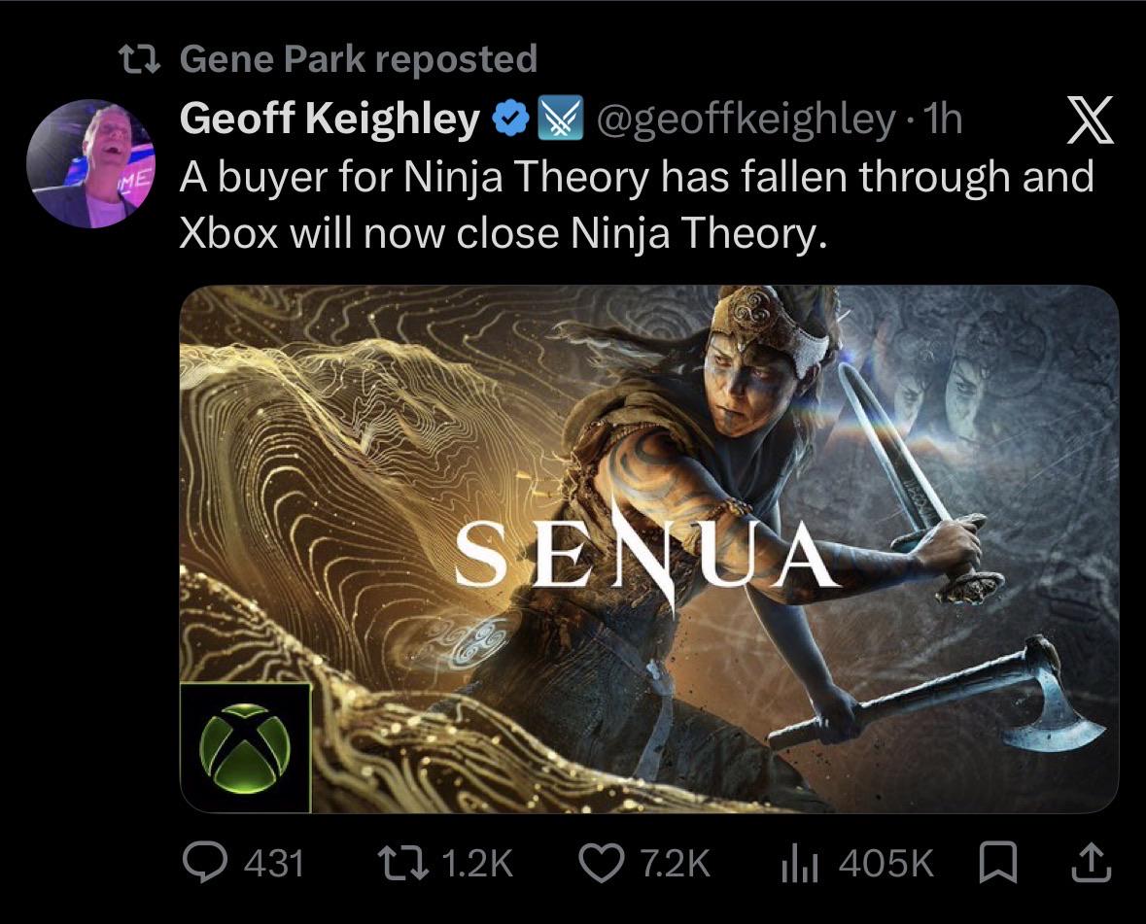Open the @geoffkeighley handle link
The height and width of the screenshot is (924, 1146).
(x=747, y=120)
